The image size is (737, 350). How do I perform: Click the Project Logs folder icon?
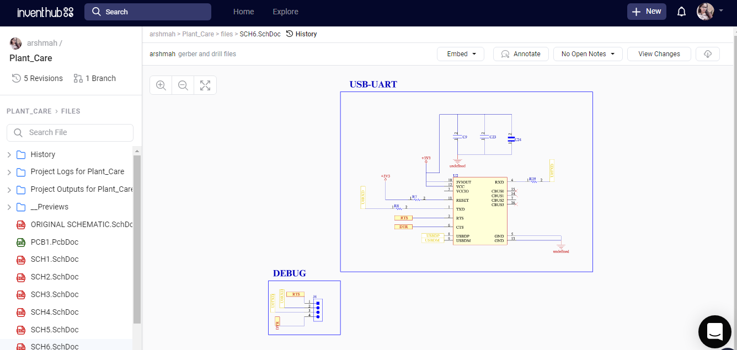click(x=21, y=172)
